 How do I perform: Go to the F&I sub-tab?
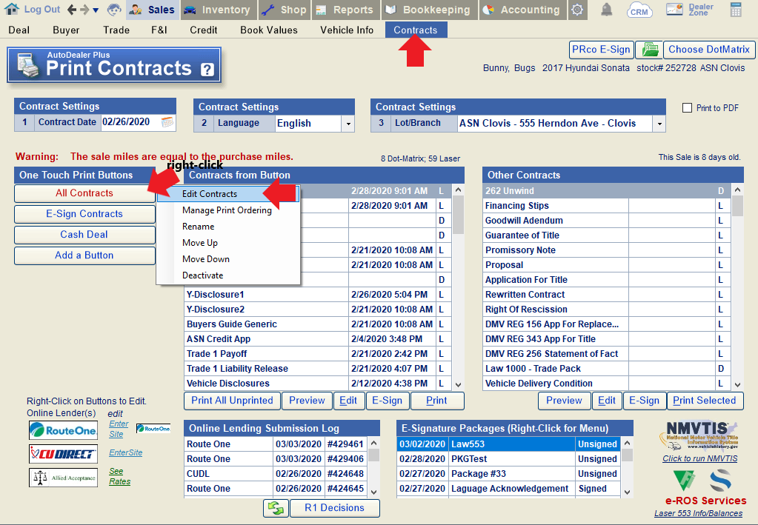pos(159,30)
